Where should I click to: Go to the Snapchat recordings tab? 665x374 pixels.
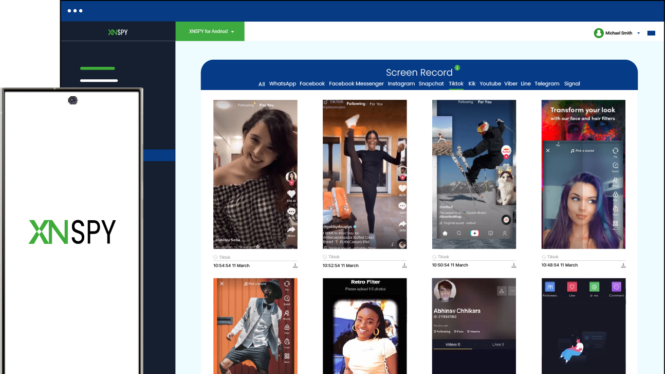[431, 84]
